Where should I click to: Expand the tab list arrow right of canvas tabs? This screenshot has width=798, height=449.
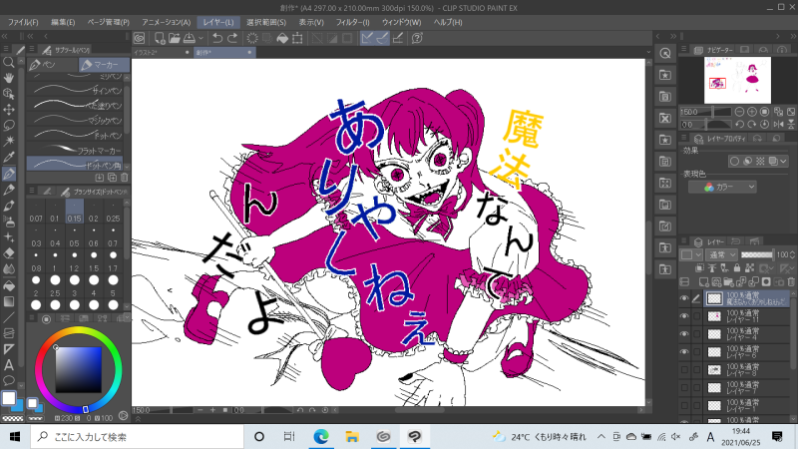tap(648, 52)
